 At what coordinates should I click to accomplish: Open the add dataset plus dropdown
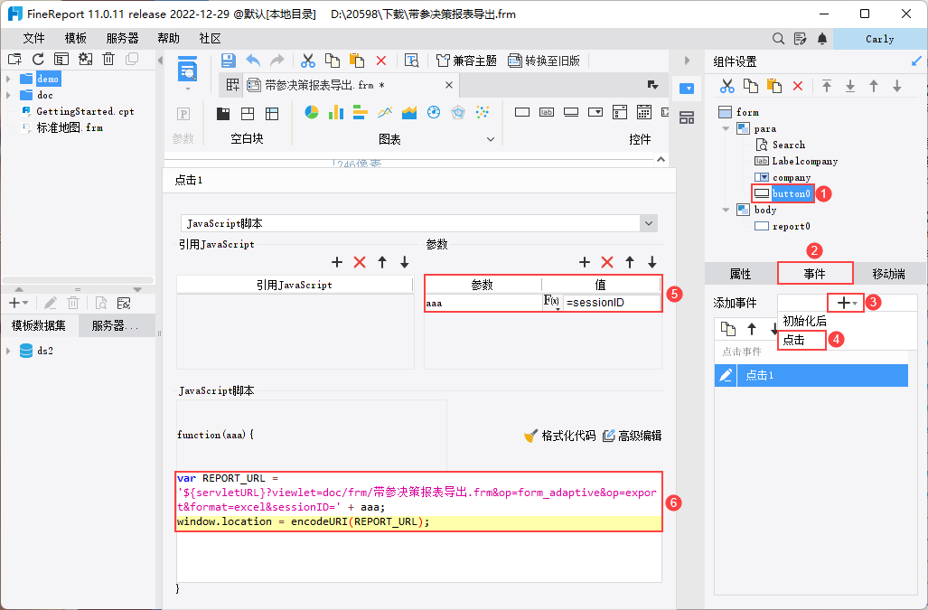(x=18, y=303)
